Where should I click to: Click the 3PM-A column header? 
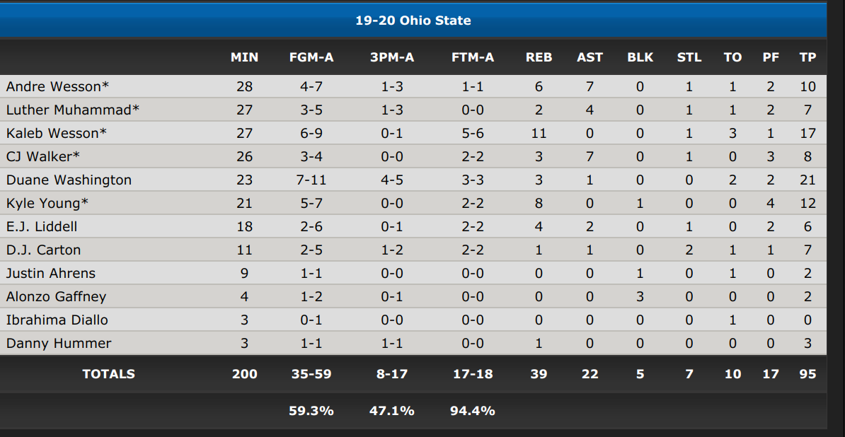(392, 57)
